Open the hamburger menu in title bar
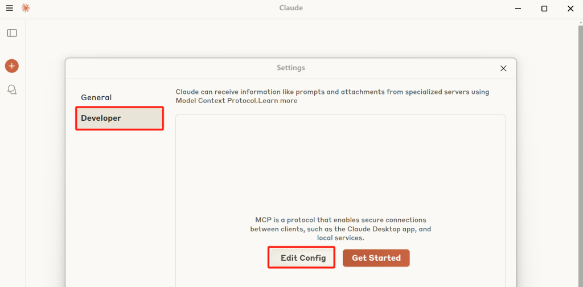 pos(9,8)
